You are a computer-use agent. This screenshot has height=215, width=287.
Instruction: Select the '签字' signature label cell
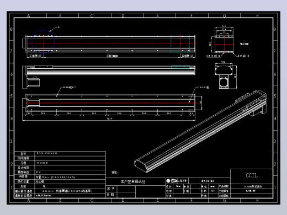(x=111, y=189)
